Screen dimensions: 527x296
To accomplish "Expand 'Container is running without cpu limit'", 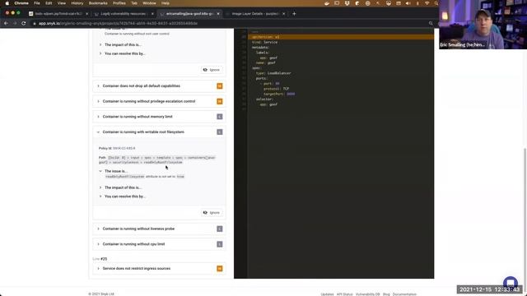I will pyautogui.click(x=159, y=244).
